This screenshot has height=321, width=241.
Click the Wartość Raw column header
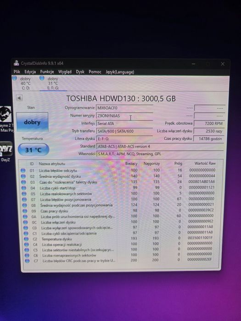coord(205,163)
